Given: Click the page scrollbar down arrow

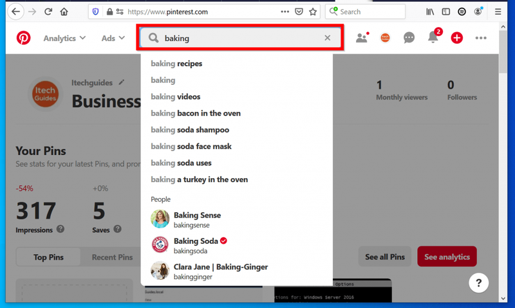Looking at the screenshot, I should coord(503,298).
